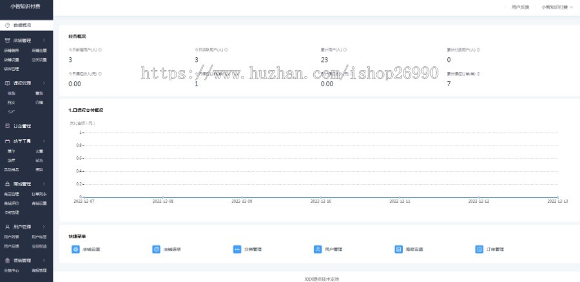This screenshot has width=580, height=282.
Task: Open 用户管理 person shortcut in quick menu
Action: click(x=318, y=249)
